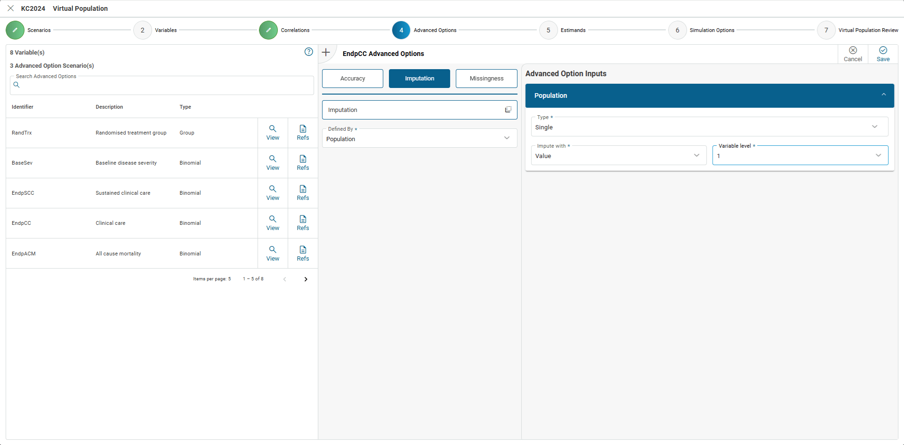Screen dimensions: 904x445
Task: Change Items per page value
Action: [x=229, y=279]
